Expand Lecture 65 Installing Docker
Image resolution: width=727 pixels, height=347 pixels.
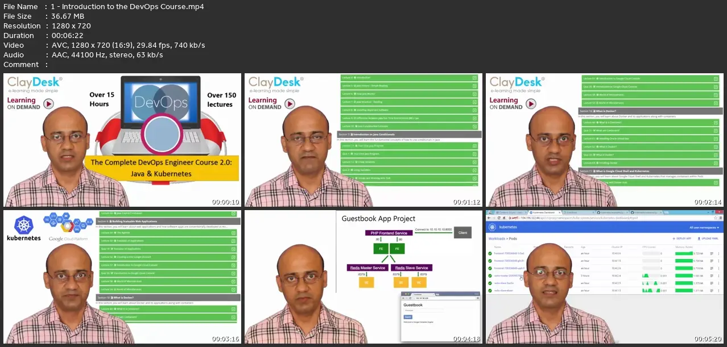tap(650, 163)
